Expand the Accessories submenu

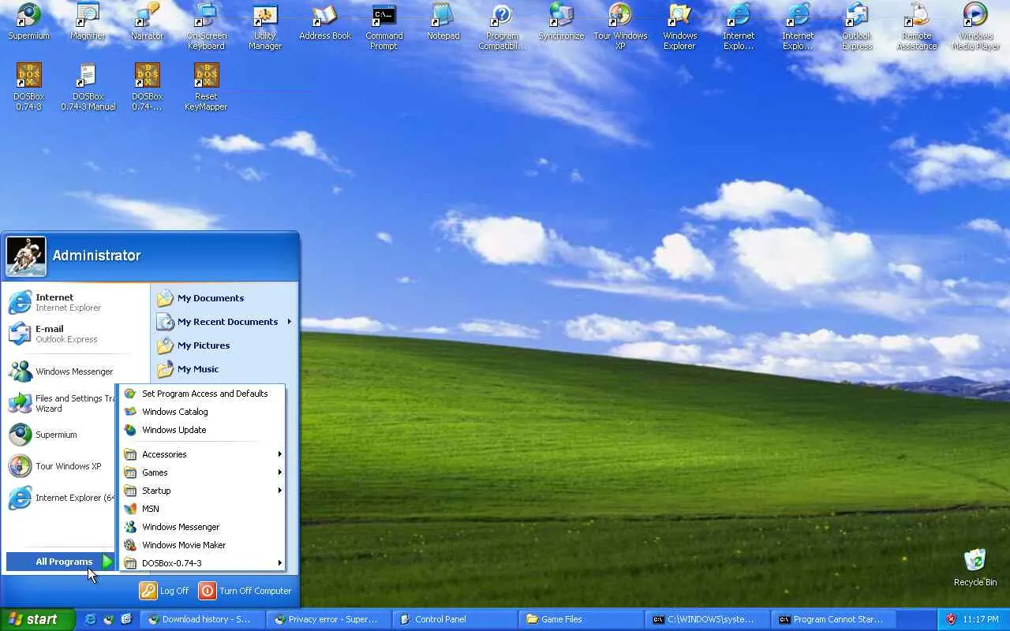[x=201, y=454]
